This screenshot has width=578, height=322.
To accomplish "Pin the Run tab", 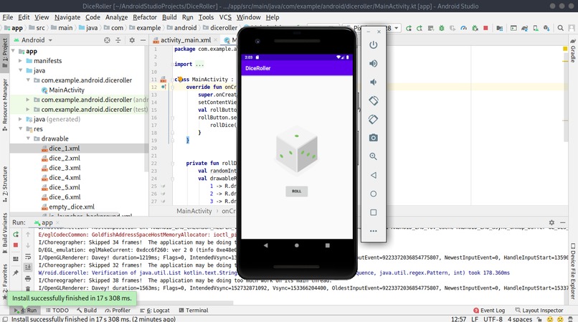I will [x=16, y=273].
